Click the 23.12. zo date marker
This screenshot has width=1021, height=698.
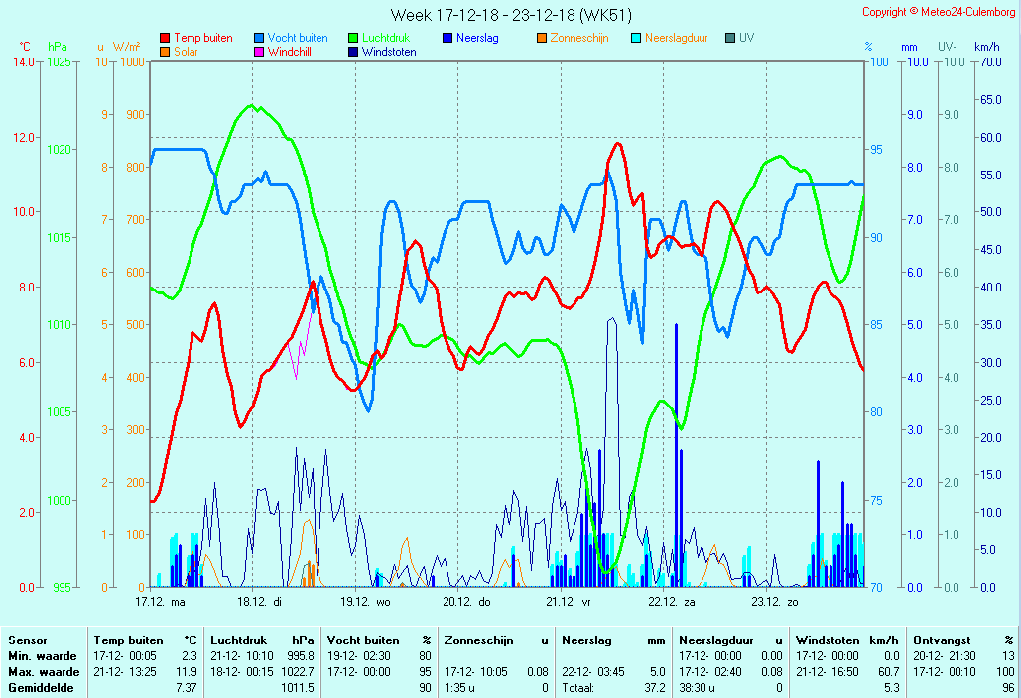(774, 601)
